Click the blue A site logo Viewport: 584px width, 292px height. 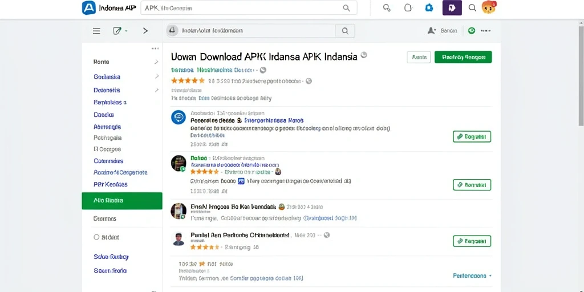click(x=88, y=8)
